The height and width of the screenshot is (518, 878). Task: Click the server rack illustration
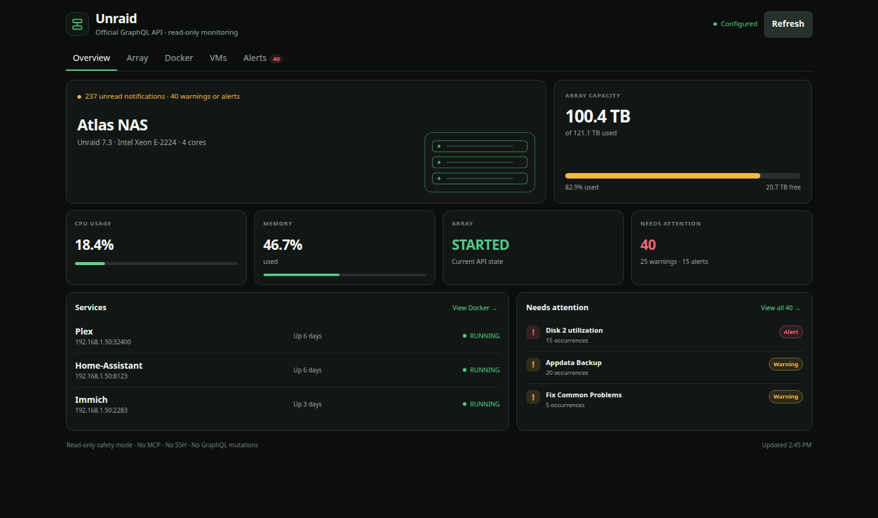(480, 162)
